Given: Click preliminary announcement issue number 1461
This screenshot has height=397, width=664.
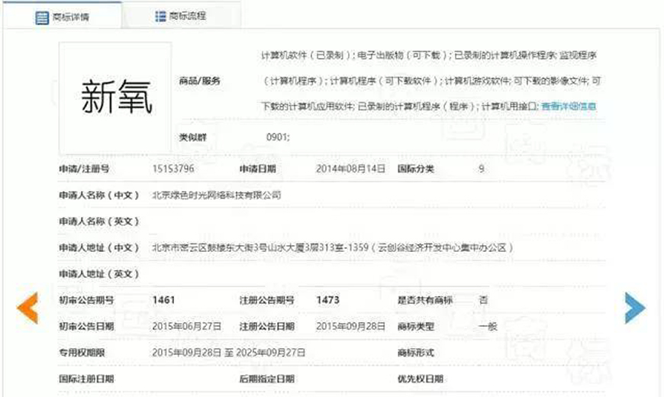Looking at the screenshot, I should pyautogui.click(x=164, y=300).
